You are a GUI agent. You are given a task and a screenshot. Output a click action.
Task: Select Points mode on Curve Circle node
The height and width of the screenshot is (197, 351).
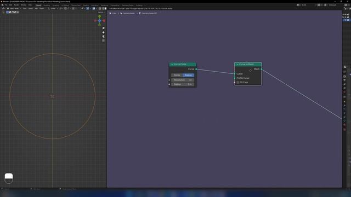[x=177, y=76]
